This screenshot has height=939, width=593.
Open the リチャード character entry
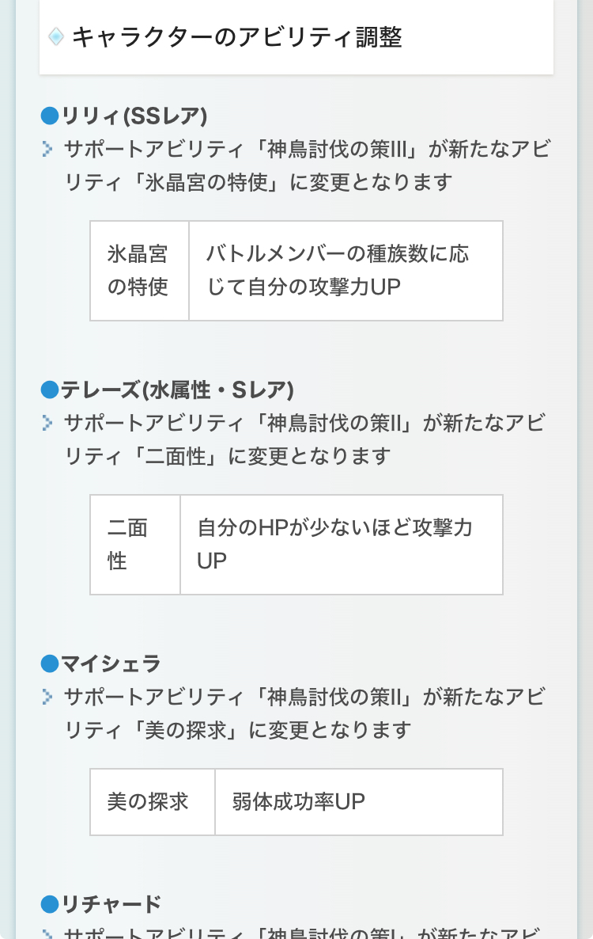coord(111,903)
